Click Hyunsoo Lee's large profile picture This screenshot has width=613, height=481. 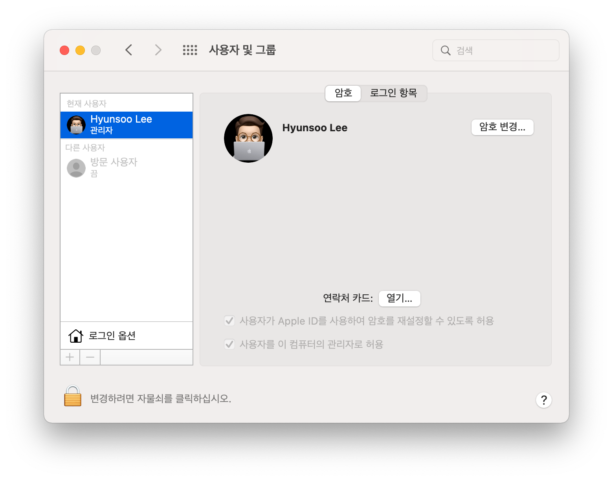click(248, 138)
